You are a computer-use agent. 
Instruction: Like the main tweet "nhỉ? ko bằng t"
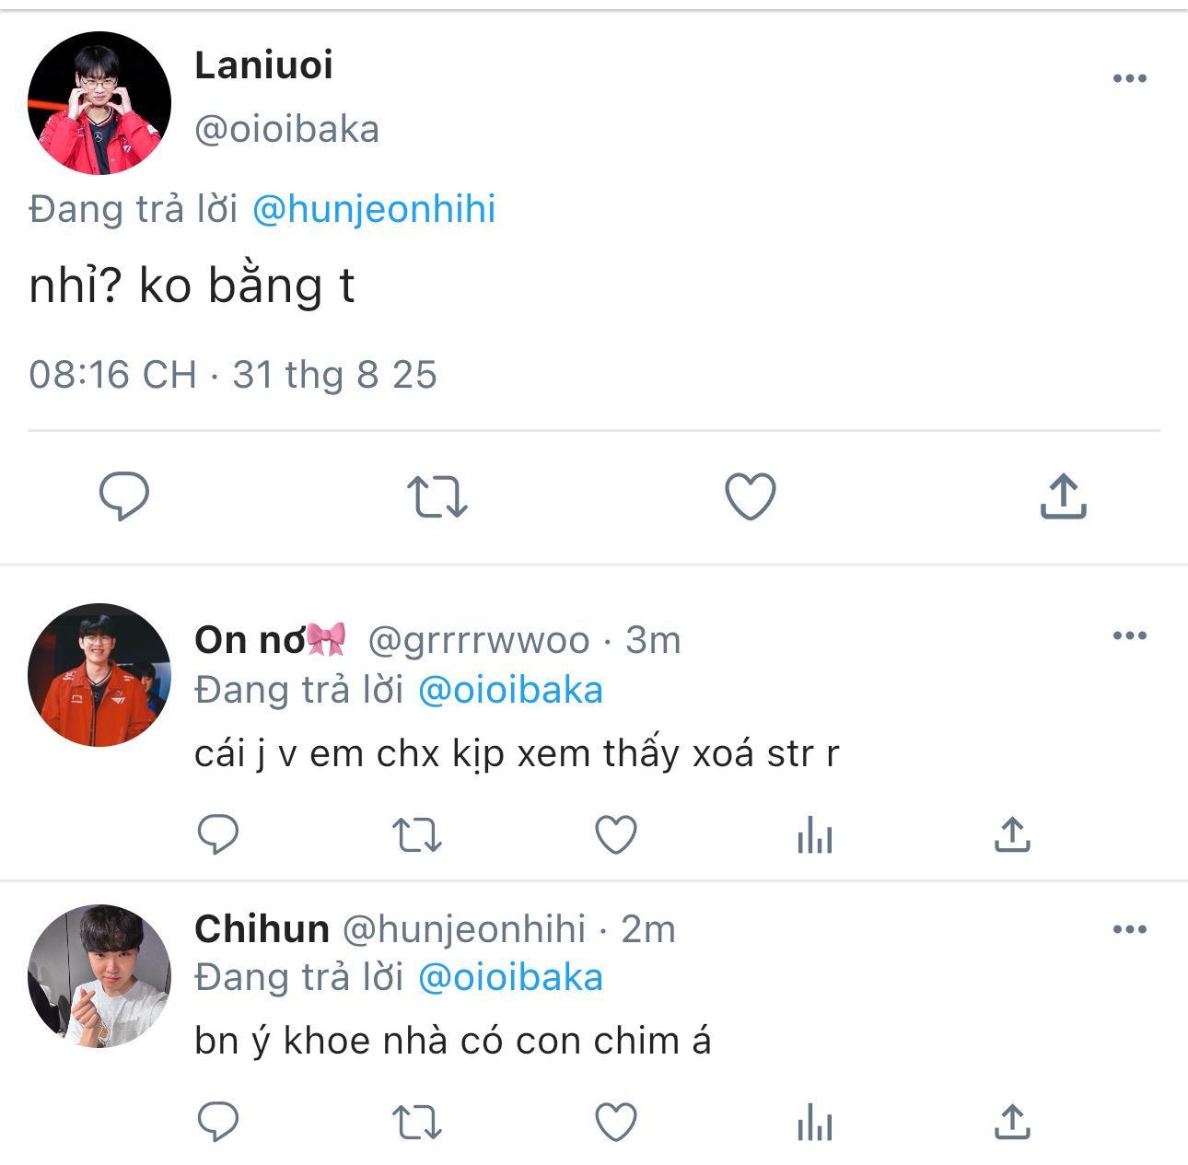point(750,496)
